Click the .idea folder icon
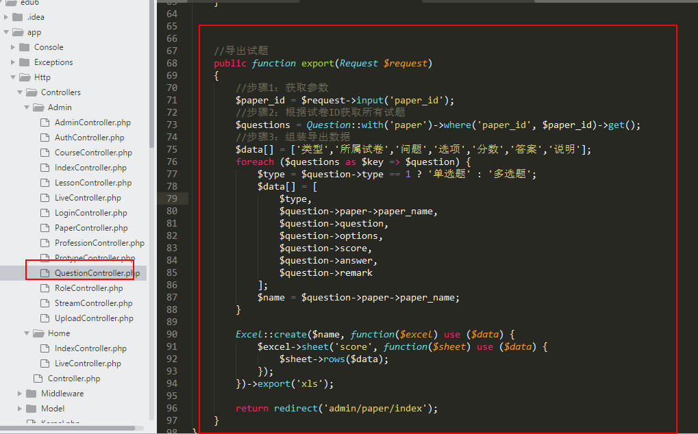 [18, 17]
